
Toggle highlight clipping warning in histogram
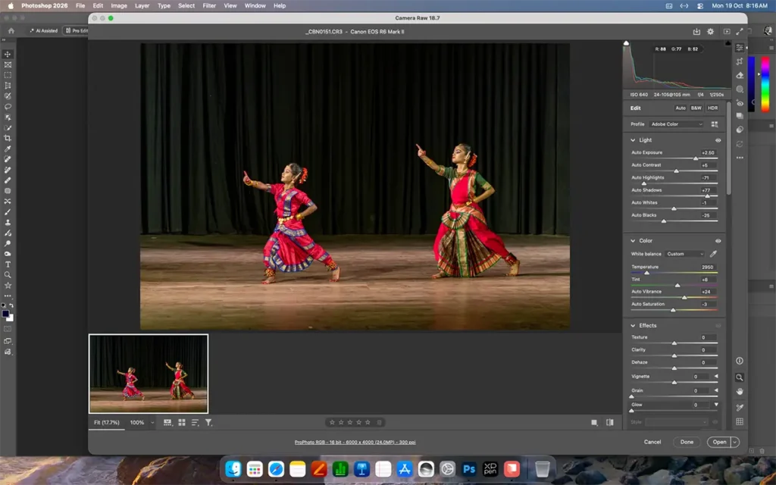[727, 43]
